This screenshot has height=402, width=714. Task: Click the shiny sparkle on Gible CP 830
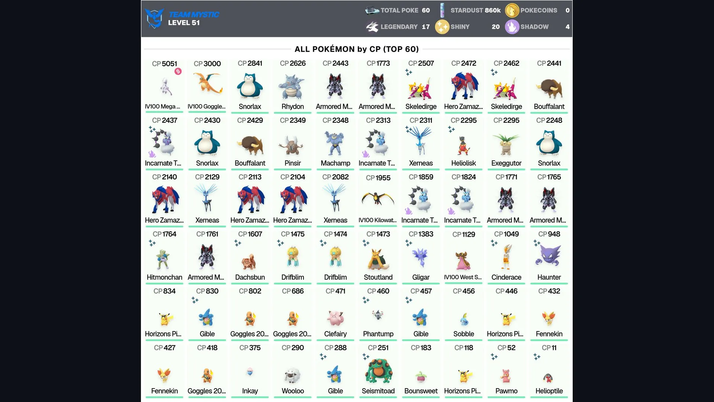[195, 300]
